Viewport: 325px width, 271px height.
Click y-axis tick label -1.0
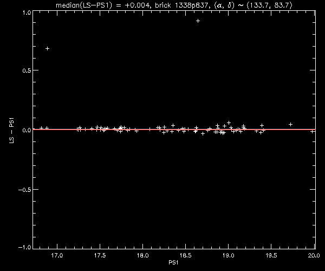tap(25, 247)
